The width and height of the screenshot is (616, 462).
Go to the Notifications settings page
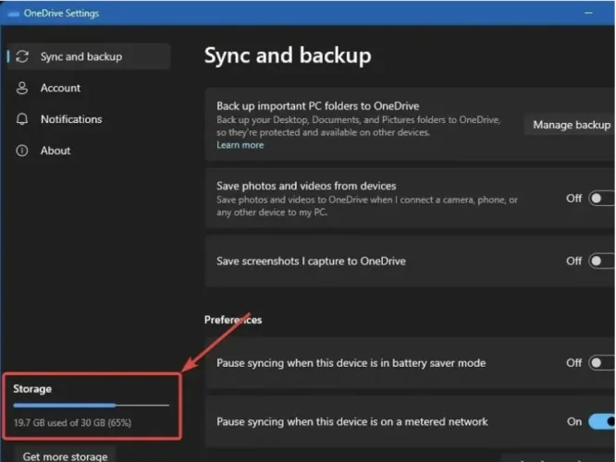click(x=70, y=119)
